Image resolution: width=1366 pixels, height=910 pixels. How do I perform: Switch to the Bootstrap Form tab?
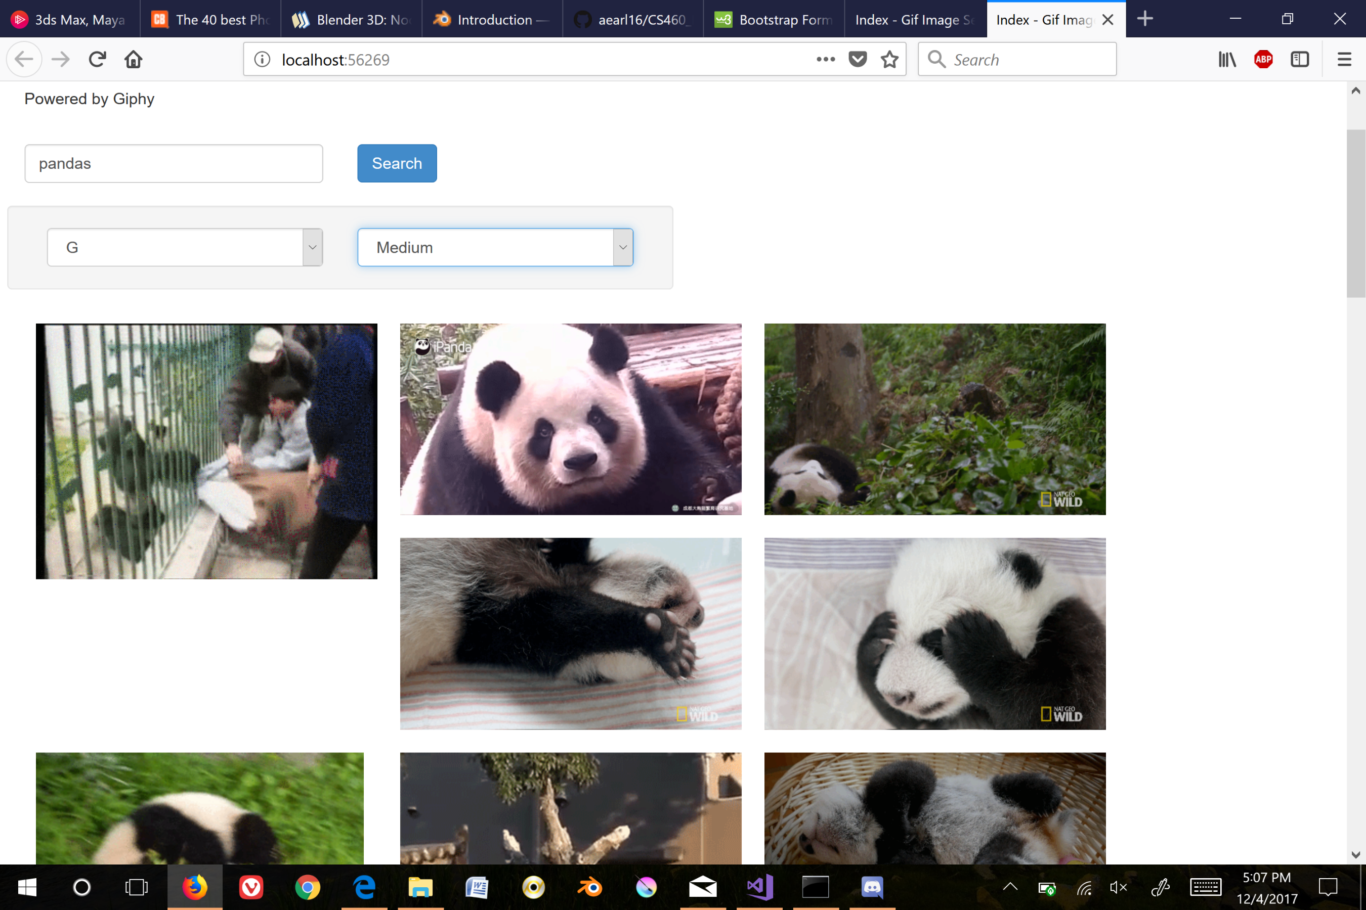(x=773, y=20)
